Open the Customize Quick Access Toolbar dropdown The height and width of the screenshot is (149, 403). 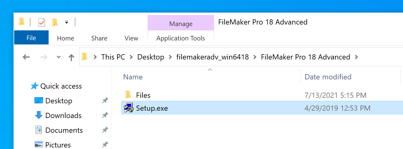tap(66, 22)
